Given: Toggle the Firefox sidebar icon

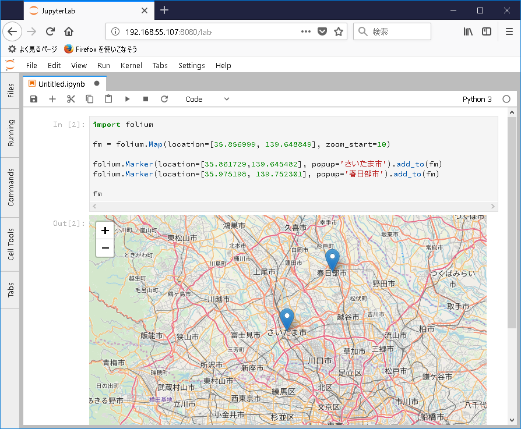Looking at the screenshot, I should (x=487, y=31).
